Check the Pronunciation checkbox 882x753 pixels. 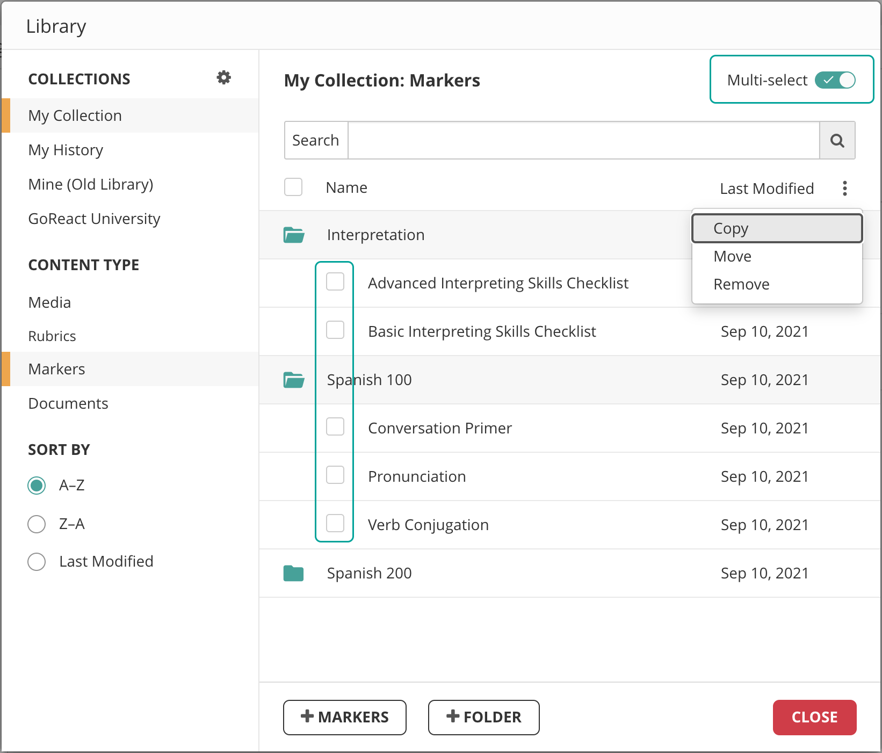pos(335,475)
